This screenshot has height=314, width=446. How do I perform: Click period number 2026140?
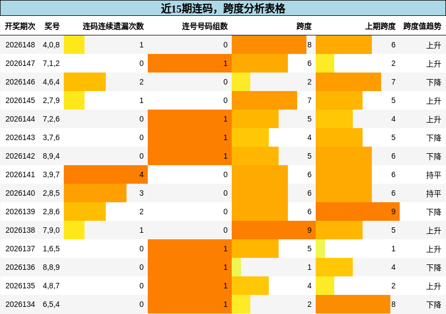[x=20, y=193]
